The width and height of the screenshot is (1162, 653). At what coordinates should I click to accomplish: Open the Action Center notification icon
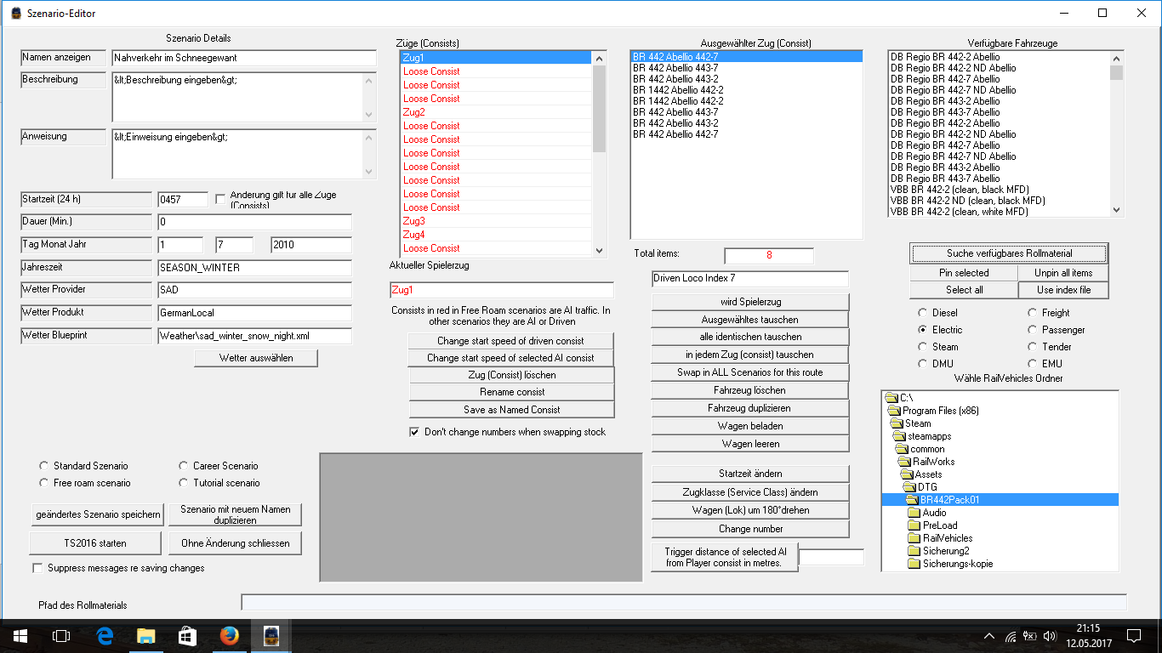coord(1133,635)
